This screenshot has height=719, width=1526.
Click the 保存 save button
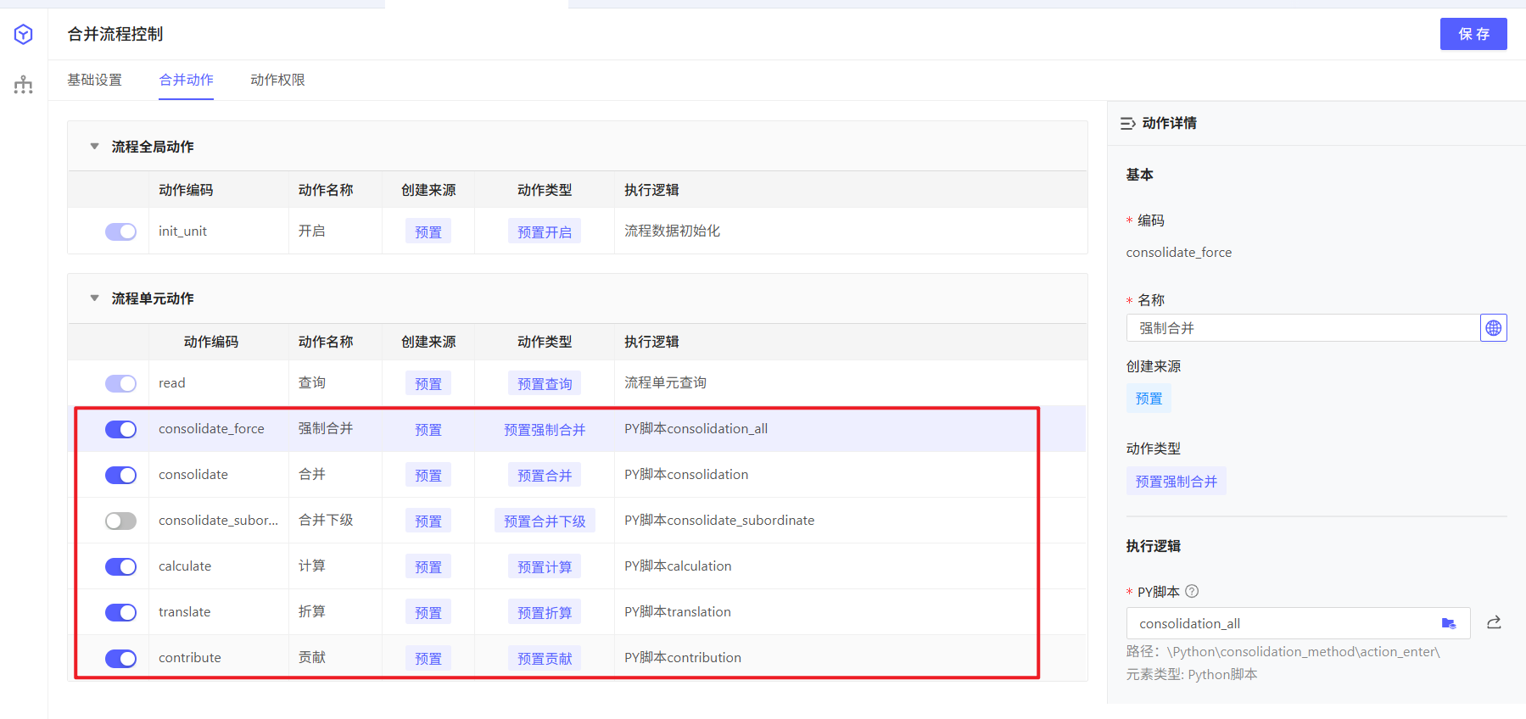(1473, 34)
